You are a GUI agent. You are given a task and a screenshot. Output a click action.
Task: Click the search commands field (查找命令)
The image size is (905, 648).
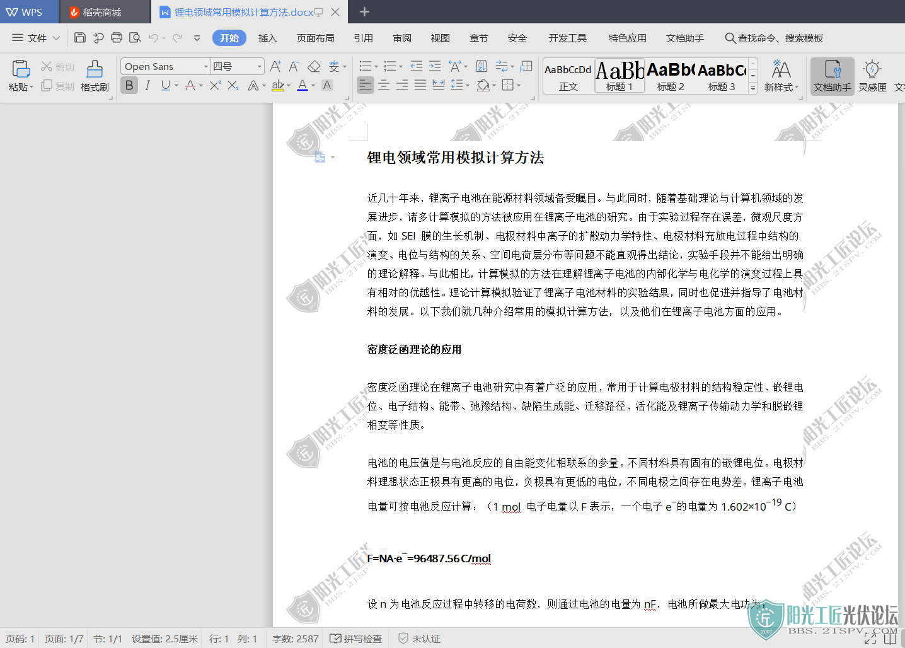tap(775, 38)
